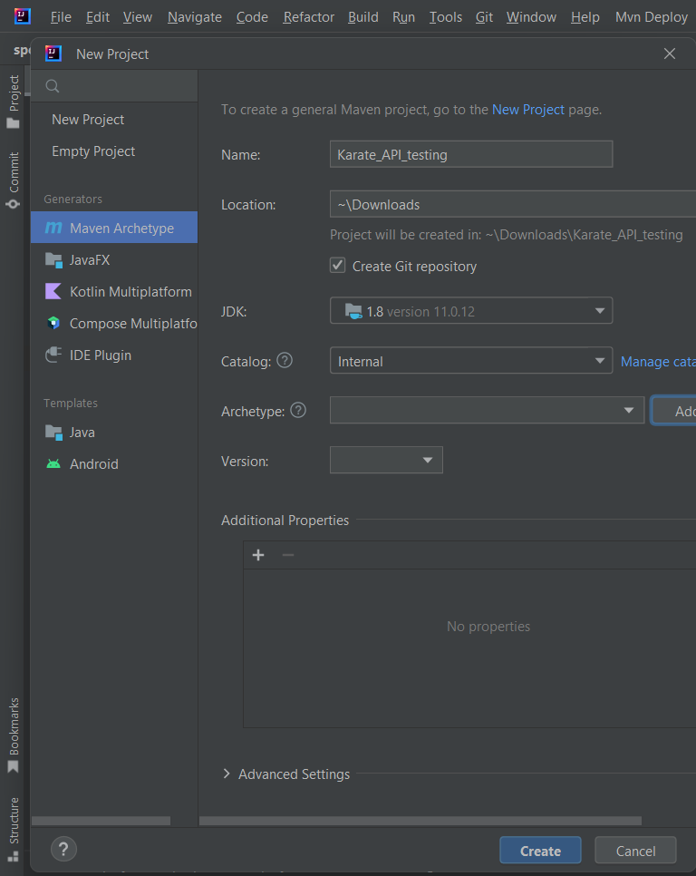The image size is (696, 876).
Task: Select Empty Project in the left list
Action: point(114,151)
